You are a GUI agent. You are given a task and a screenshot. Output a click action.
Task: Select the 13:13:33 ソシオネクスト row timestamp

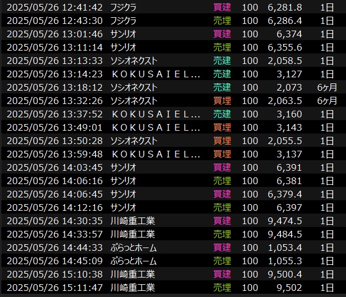click(55, 61)
